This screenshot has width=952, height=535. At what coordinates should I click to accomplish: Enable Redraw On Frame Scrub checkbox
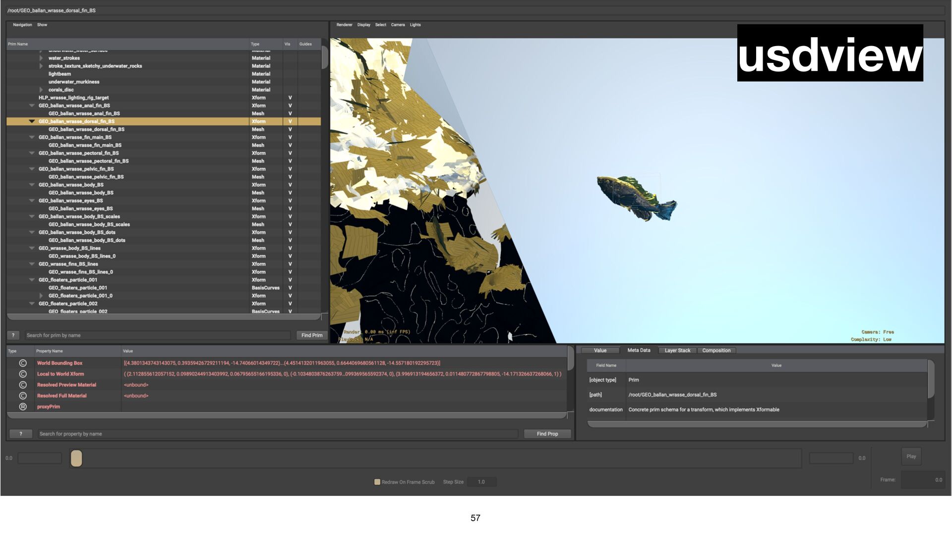(377, 482)
